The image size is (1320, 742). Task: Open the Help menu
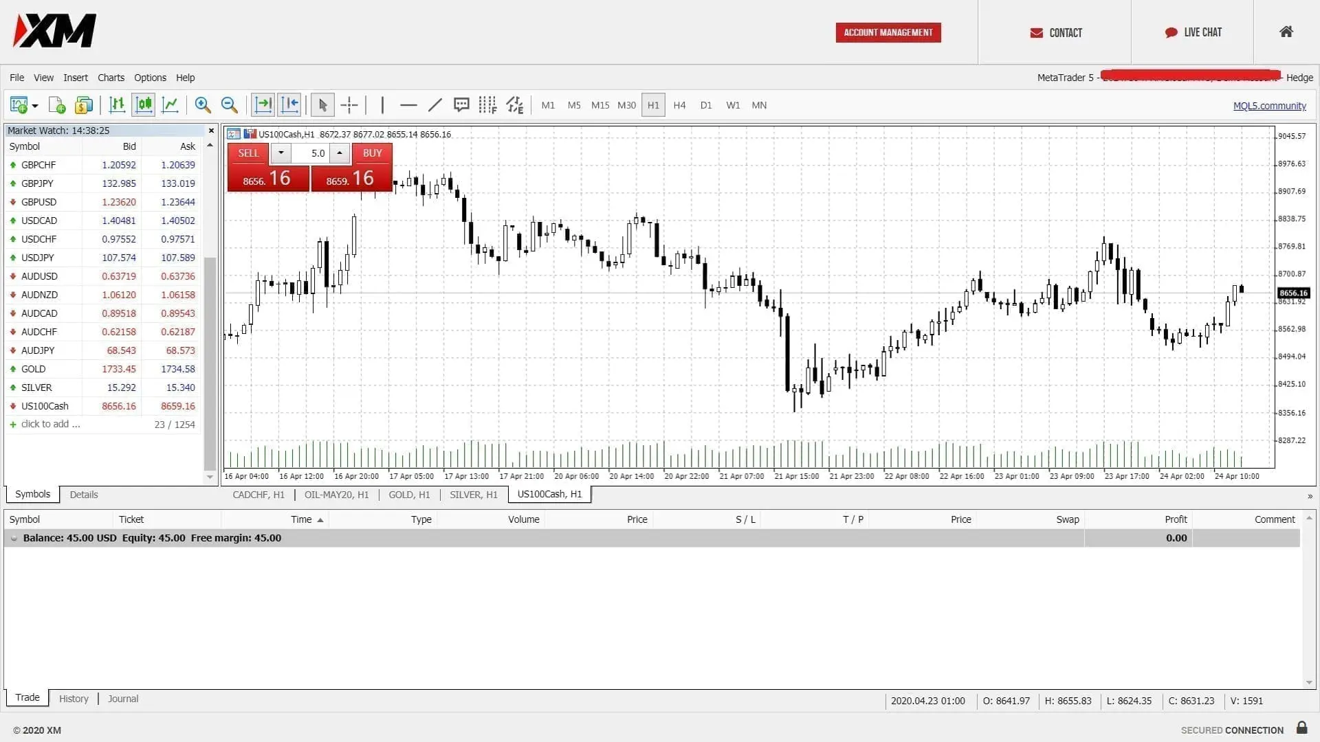click(x=185, y=78)
